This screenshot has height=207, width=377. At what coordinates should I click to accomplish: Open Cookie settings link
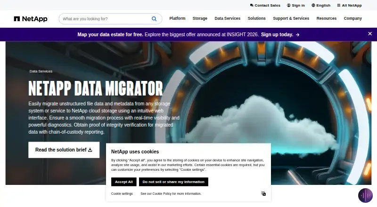pyautogui.click(x=122, y=193)
